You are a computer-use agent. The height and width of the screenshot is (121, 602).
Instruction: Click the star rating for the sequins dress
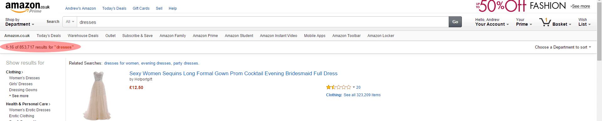click(x=339, y=87)
